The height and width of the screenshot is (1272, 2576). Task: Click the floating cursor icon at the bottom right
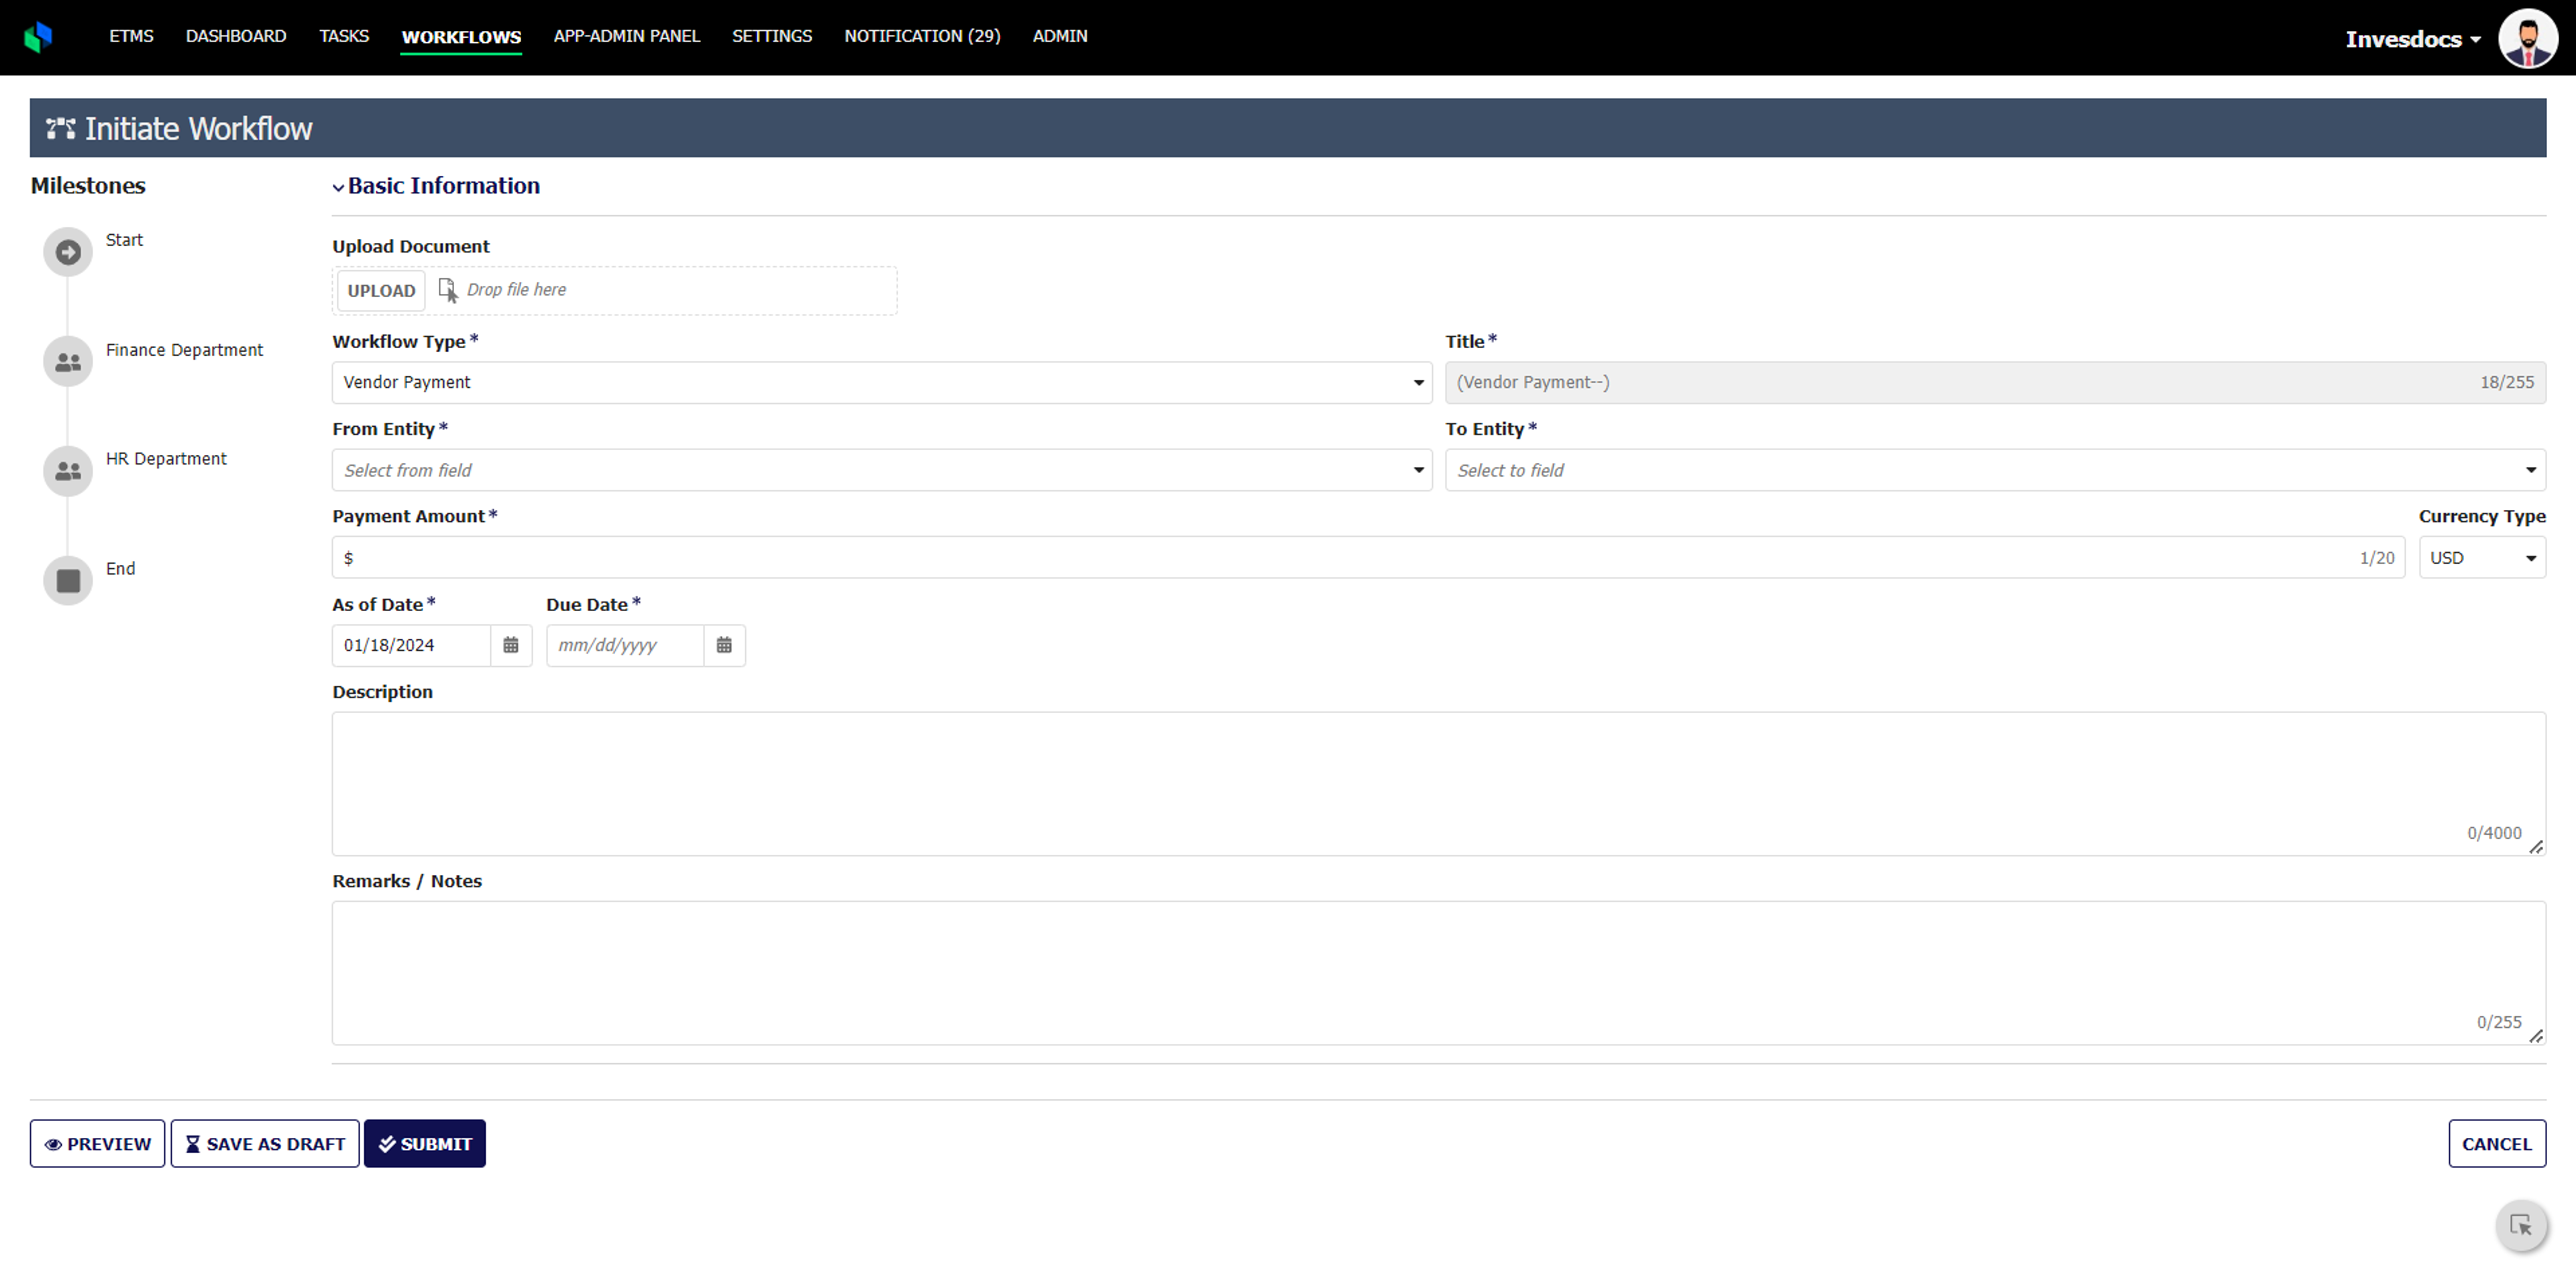coord(2520,1225)
